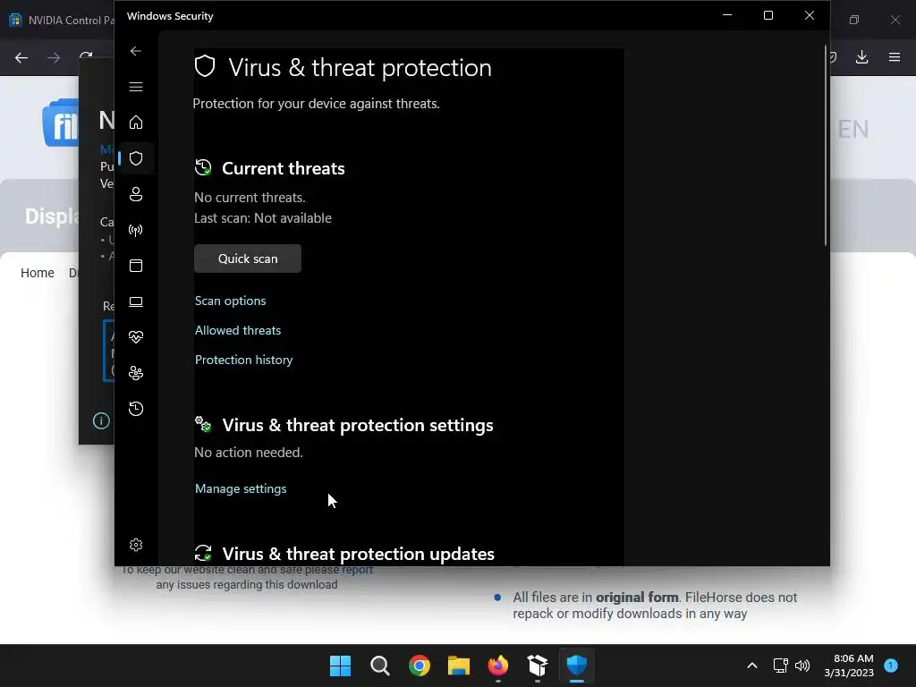Open the Windows Start menu
The image size is (916, 687).
click(x=340, y=666)
